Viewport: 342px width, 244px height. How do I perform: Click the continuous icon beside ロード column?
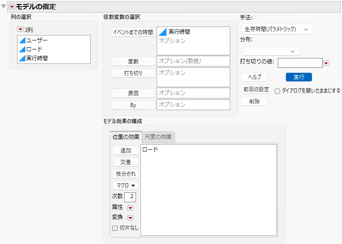pyautogui.click(x=22, y=49)
